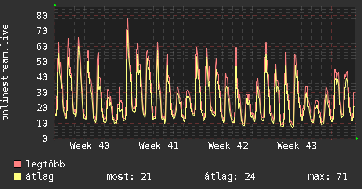Click the most: 21 statistic
This screenshot has height=189, width=362.
(x=129, y=177)
